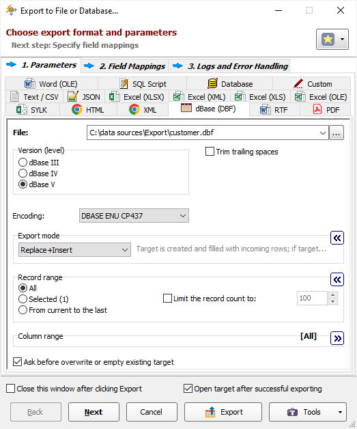The height and width of the screenshot is (429, 357).
Task: Click the [All] column range label
Action: [x=309, y=336]
